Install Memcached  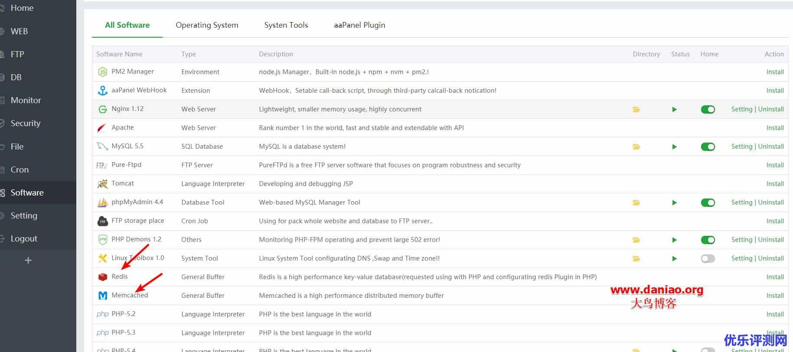(x=775, y=296)
